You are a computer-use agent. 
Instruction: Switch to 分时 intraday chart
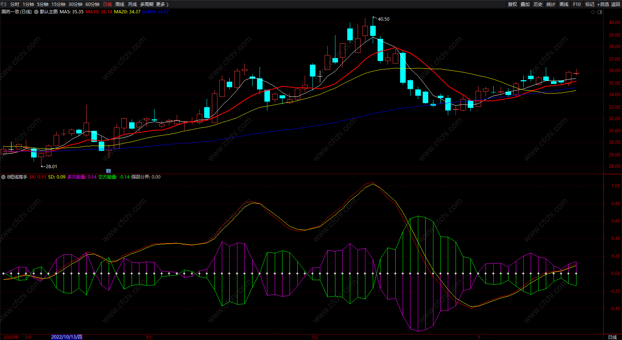point(15,4)
